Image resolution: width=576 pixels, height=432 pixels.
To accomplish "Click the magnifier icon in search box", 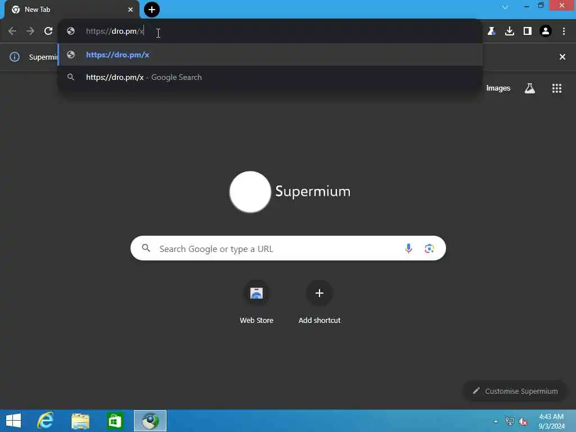I will [x=146, y=248].
